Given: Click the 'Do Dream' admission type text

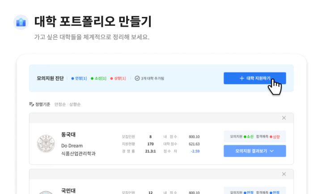Looking at the screenshot, I should pyautogui.click(x=72, y=146).
